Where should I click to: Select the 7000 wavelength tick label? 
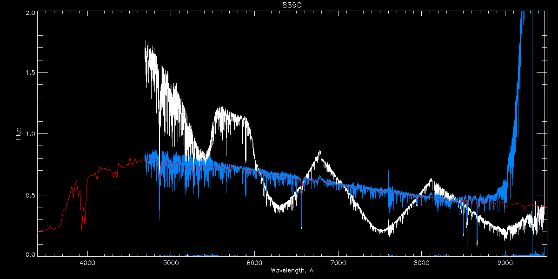[x=338, y=263]
